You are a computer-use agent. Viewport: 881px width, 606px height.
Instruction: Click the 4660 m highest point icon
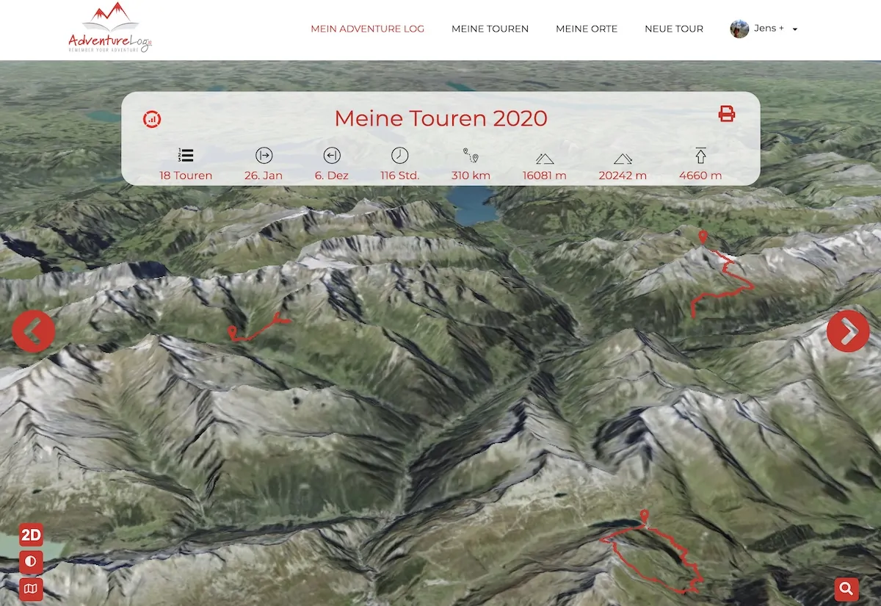(x=700, y=155)
